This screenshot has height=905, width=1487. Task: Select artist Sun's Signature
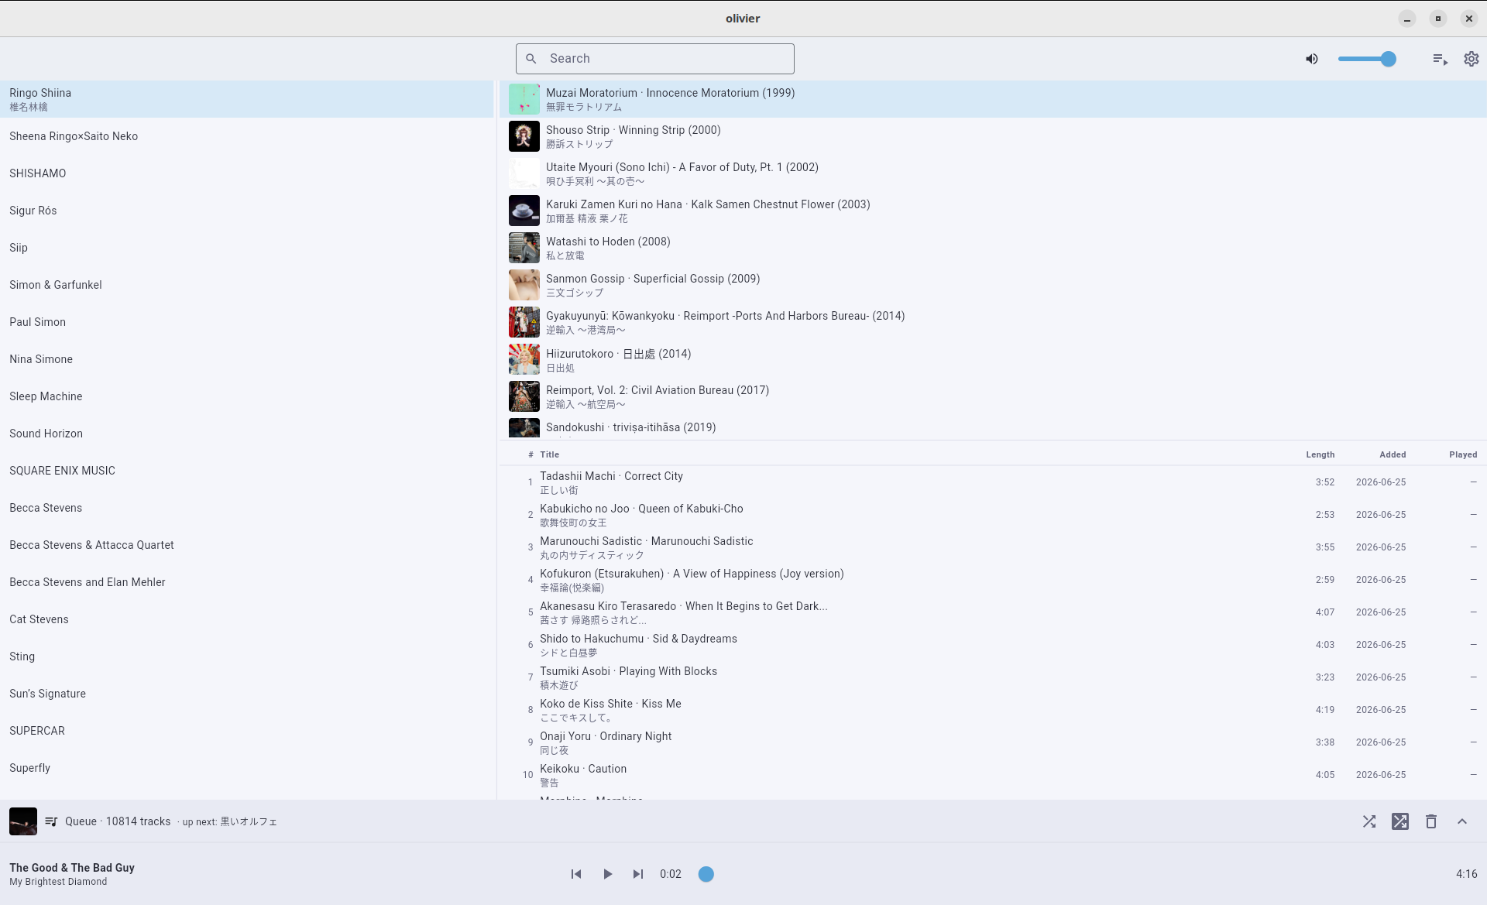pyautogui.click(x=246, y=694)
